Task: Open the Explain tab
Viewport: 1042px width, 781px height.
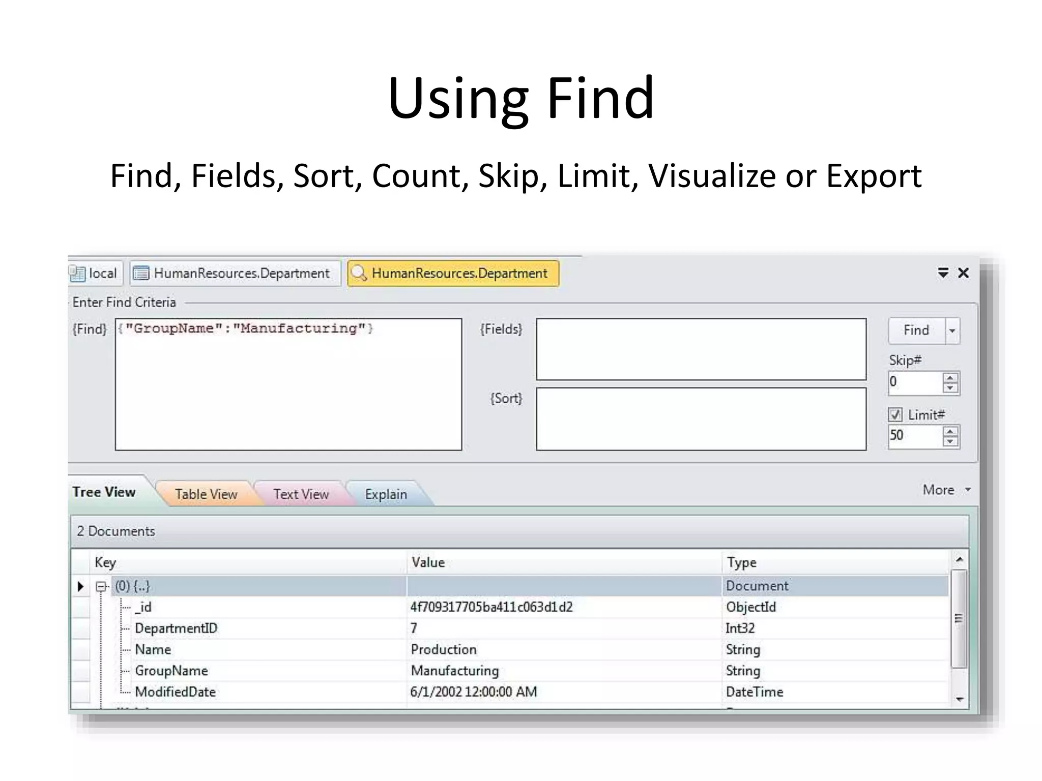Action: (386, 494)
